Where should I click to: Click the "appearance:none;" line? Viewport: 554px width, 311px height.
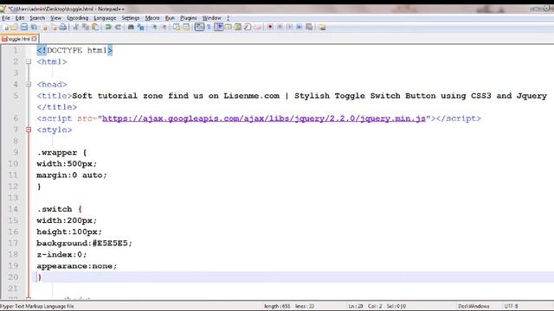(x=77, y=266)
